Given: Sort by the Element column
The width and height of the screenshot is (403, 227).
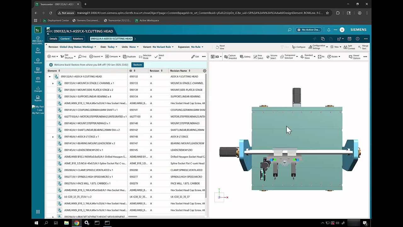Looking at the screenshot, I should tap(54, 71).
